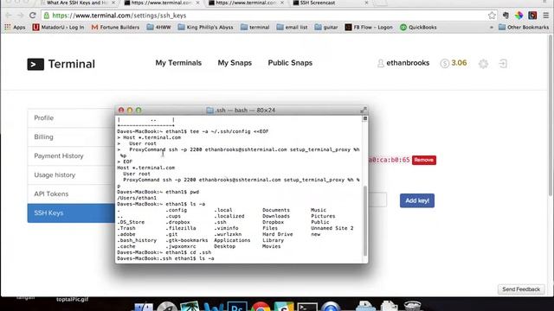Open Microsoft Word from the dock
This screenshot has width=554, height=311.
[214, 308]
